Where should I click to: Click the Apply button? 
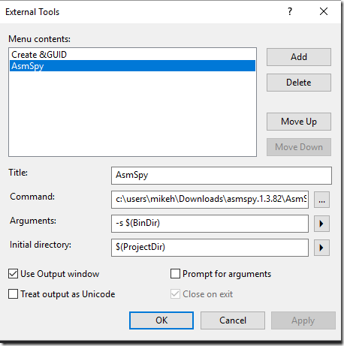pyautogui.click(x=303, y=320)
